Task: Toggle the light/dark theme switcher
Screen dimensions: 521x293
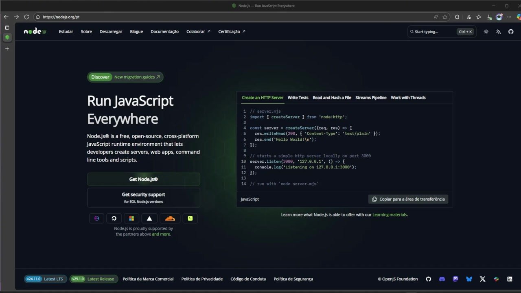Action: pyautogui.click(x=486, y=31)
